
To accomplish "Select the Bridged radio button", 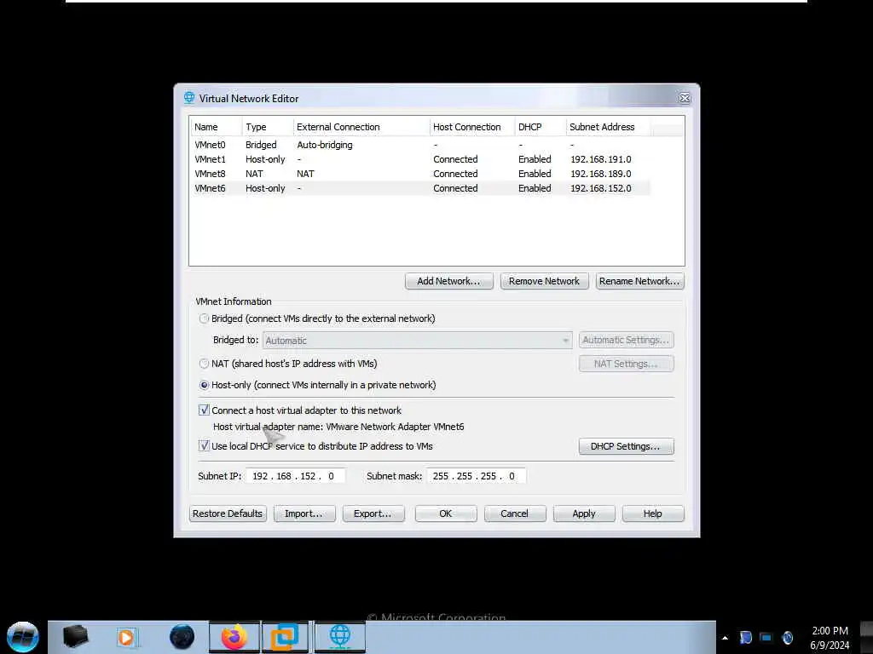I will [x=205, y=318].
